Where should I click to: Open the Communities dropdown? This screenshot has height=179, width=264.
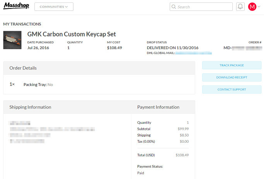click(x=54, y=7)
